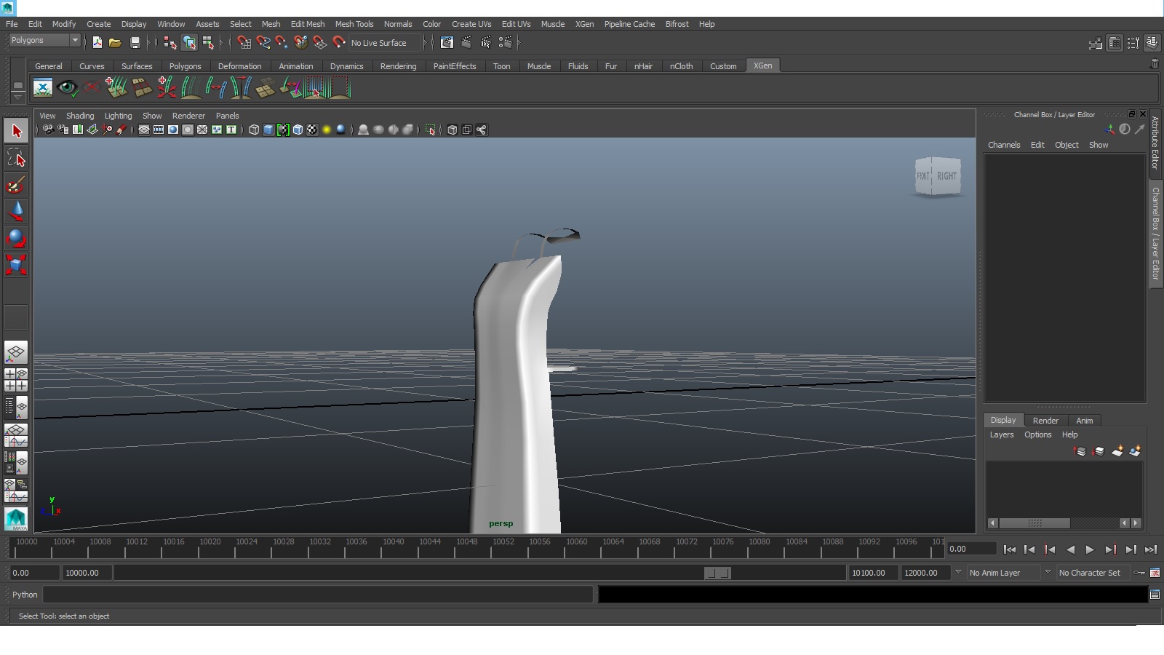Click the time range slider handle

[x=717, y=573]
